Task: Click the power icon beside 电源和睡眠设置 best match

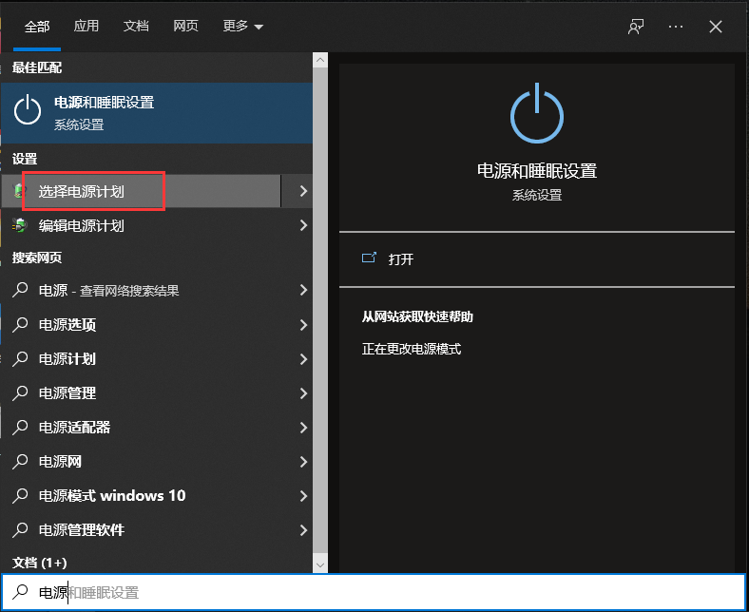Action: click(x=28, y=111)
